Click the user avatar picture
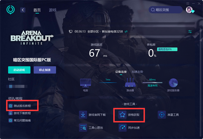Viewport: 203px width, 139px height. pos(189,10)
